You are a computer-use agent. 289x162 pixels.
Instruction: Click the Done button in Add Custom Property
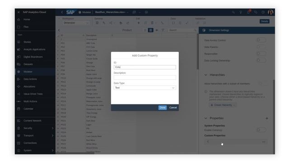pyautogui.click(x=163, y=108)
